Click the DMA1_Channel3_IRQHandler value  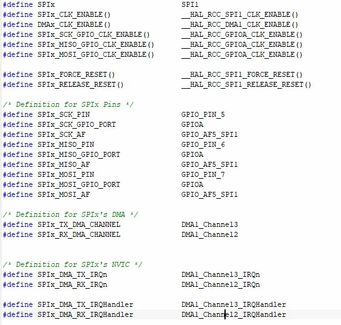234,305
